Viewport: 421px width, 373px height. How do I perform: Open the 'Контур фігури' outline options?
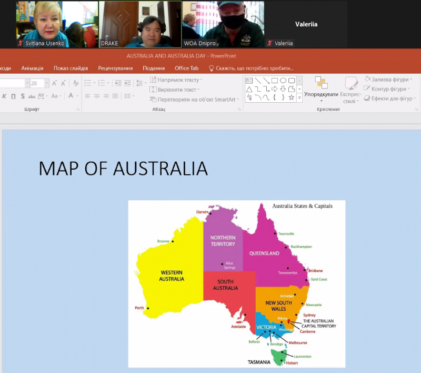pyautogui.click(x=387, y=89)
